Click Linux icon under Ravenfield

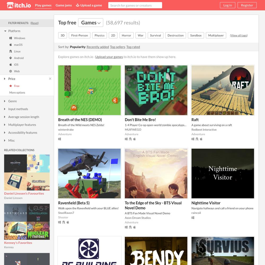point(64,222)
